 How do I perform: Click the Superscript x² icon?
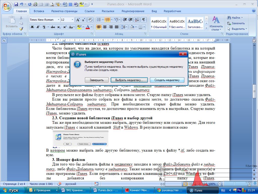tap(65, 27)
